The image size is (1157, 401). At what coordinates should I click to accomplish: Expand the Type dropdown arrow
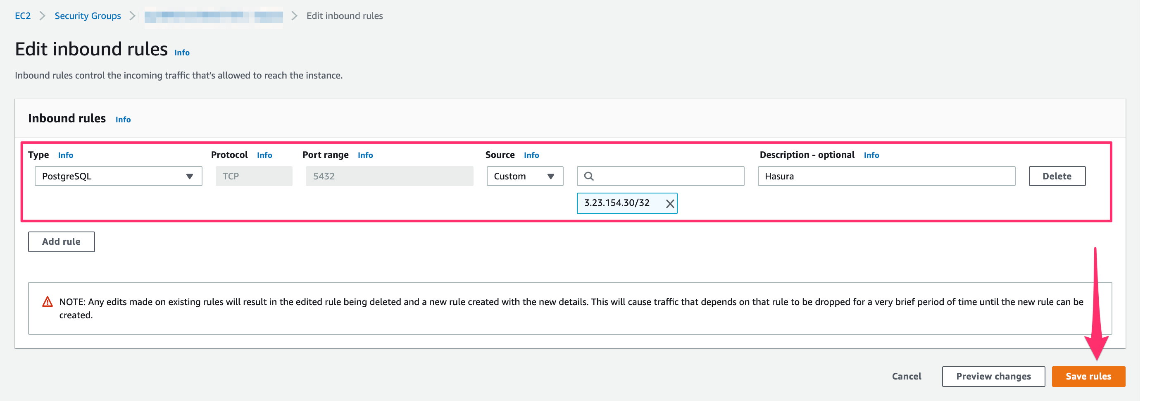coord(190,176)
